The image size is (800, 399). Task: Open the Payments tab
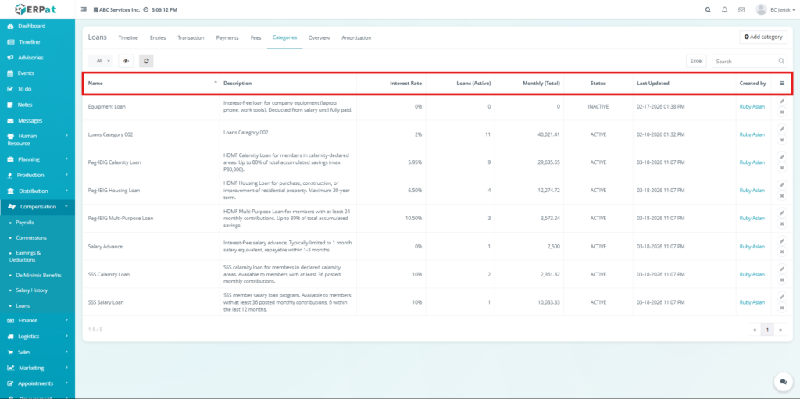tap(227, 37)
